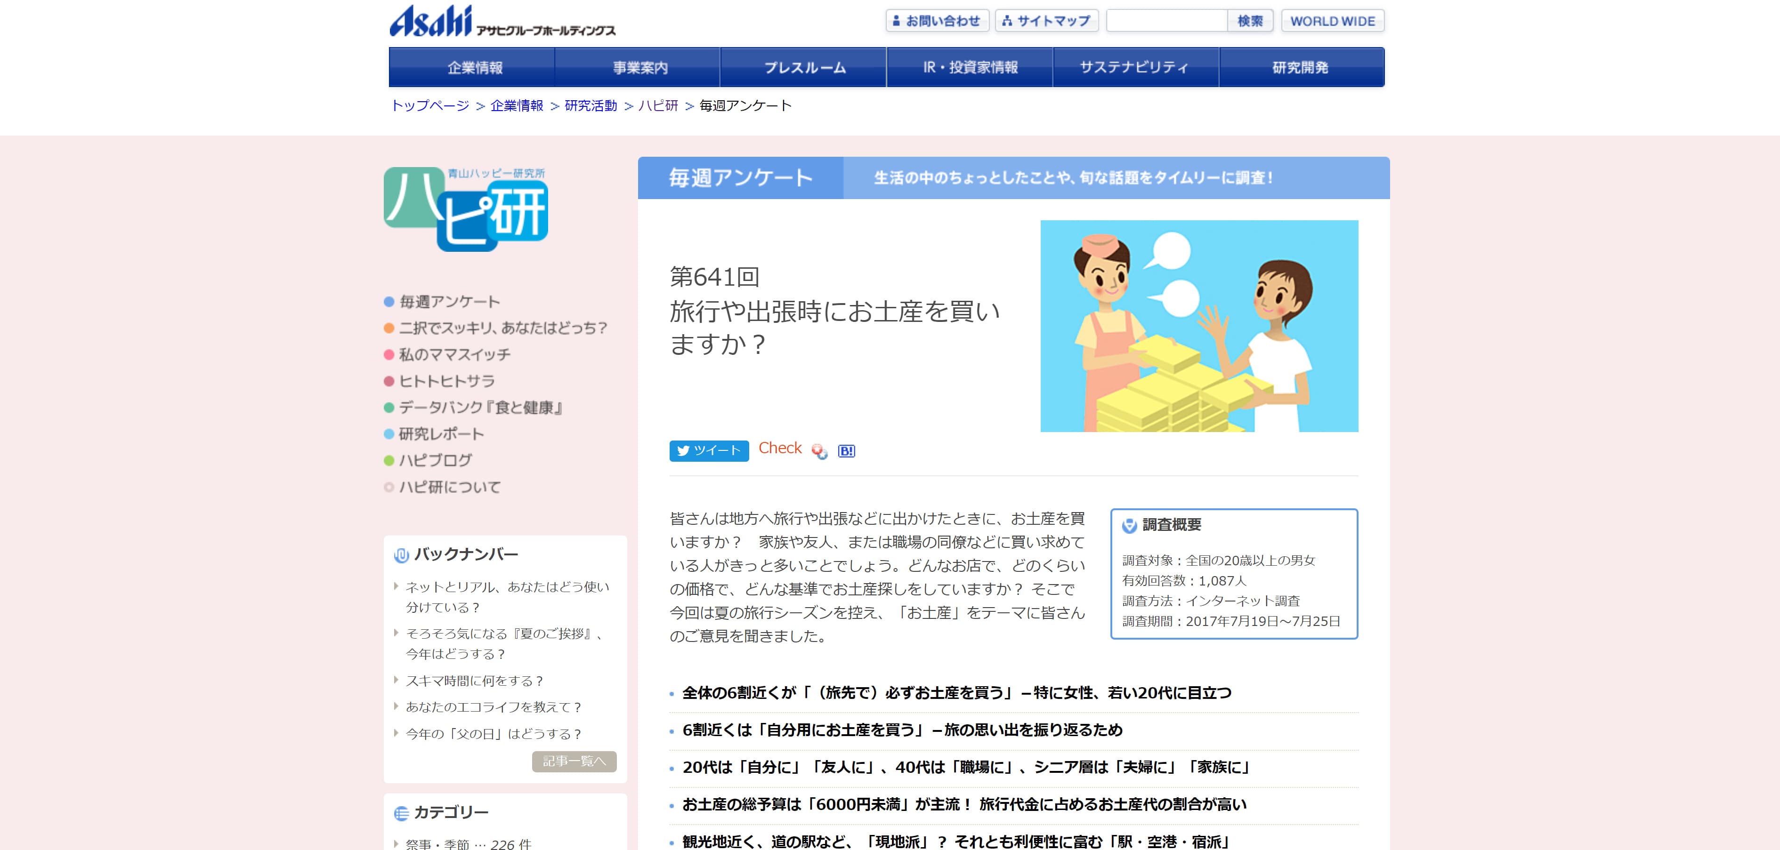The image size is (1780, 850).
Task: Click the ハピ研 logo in sidebar
Action: pyautogui.click(x=466, y=209)
